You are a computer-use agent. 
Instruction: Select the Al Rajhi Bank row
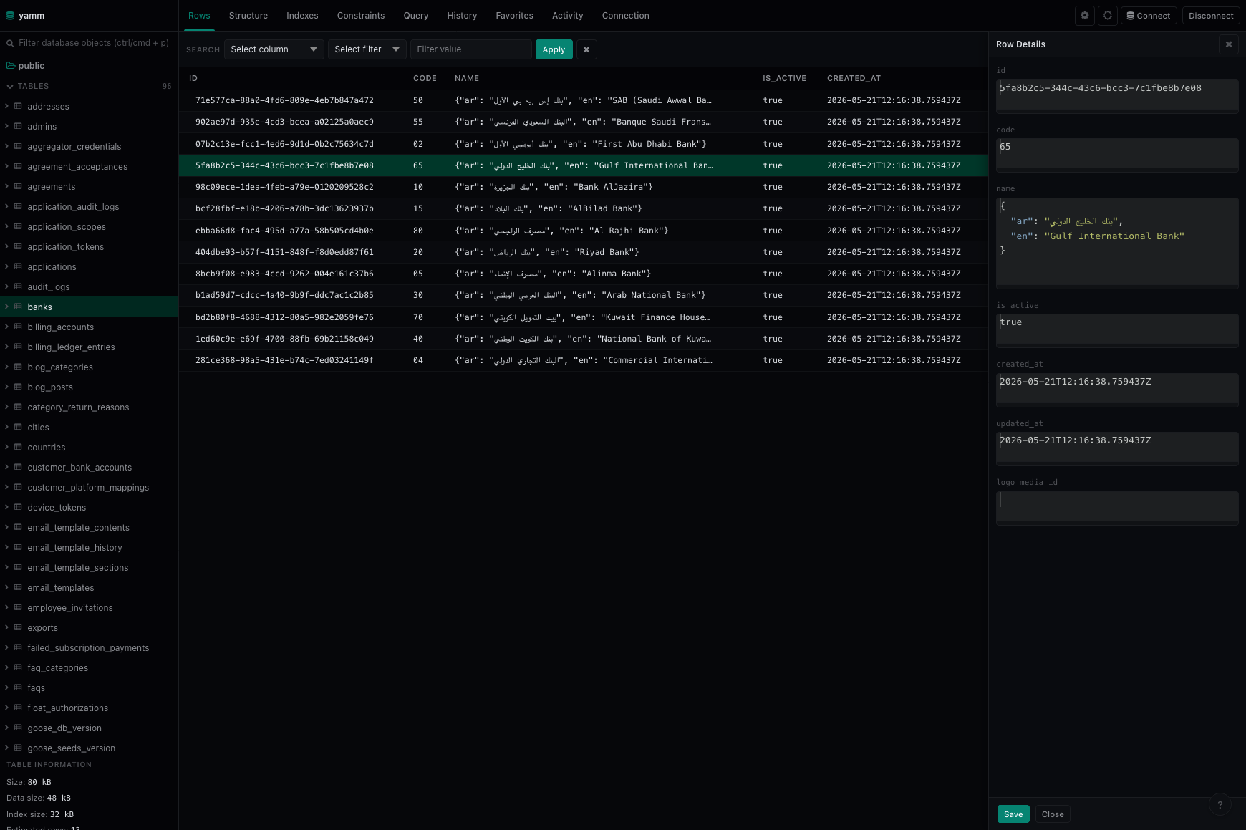click(x=584, y=231)
